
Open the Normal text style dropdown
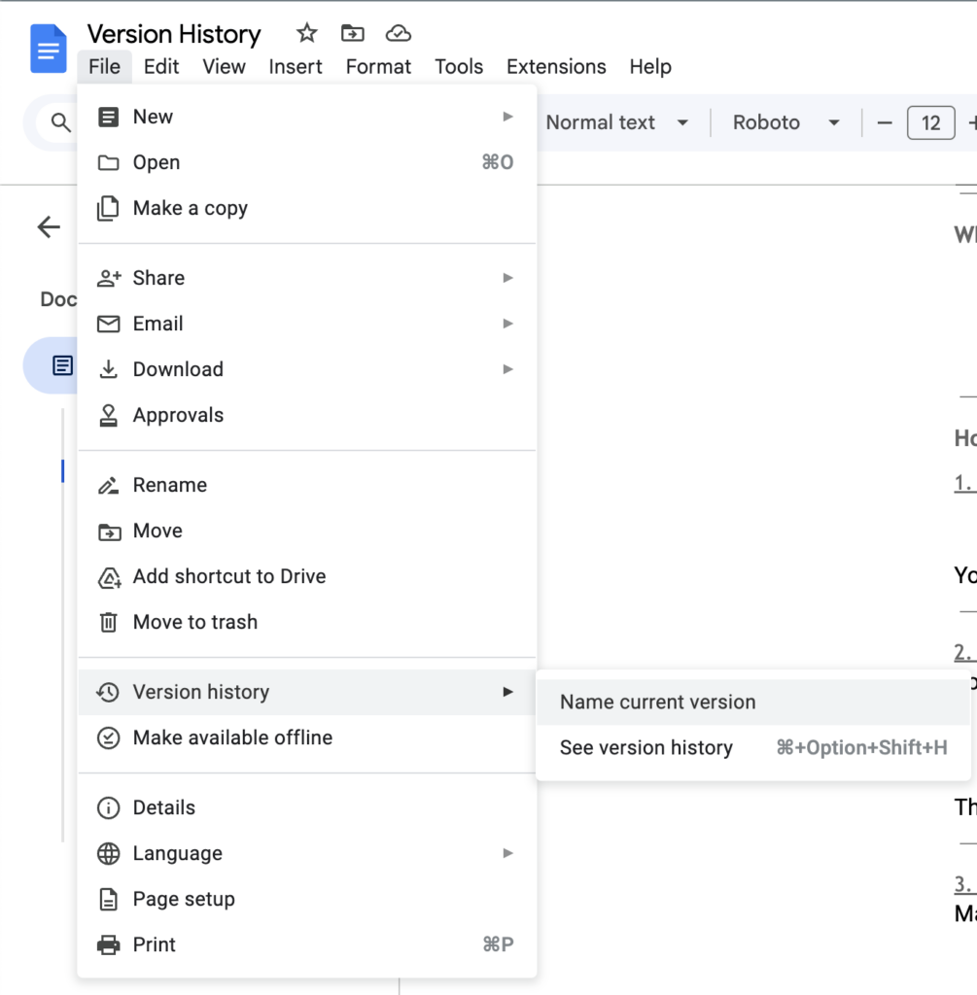coord(616,122)
